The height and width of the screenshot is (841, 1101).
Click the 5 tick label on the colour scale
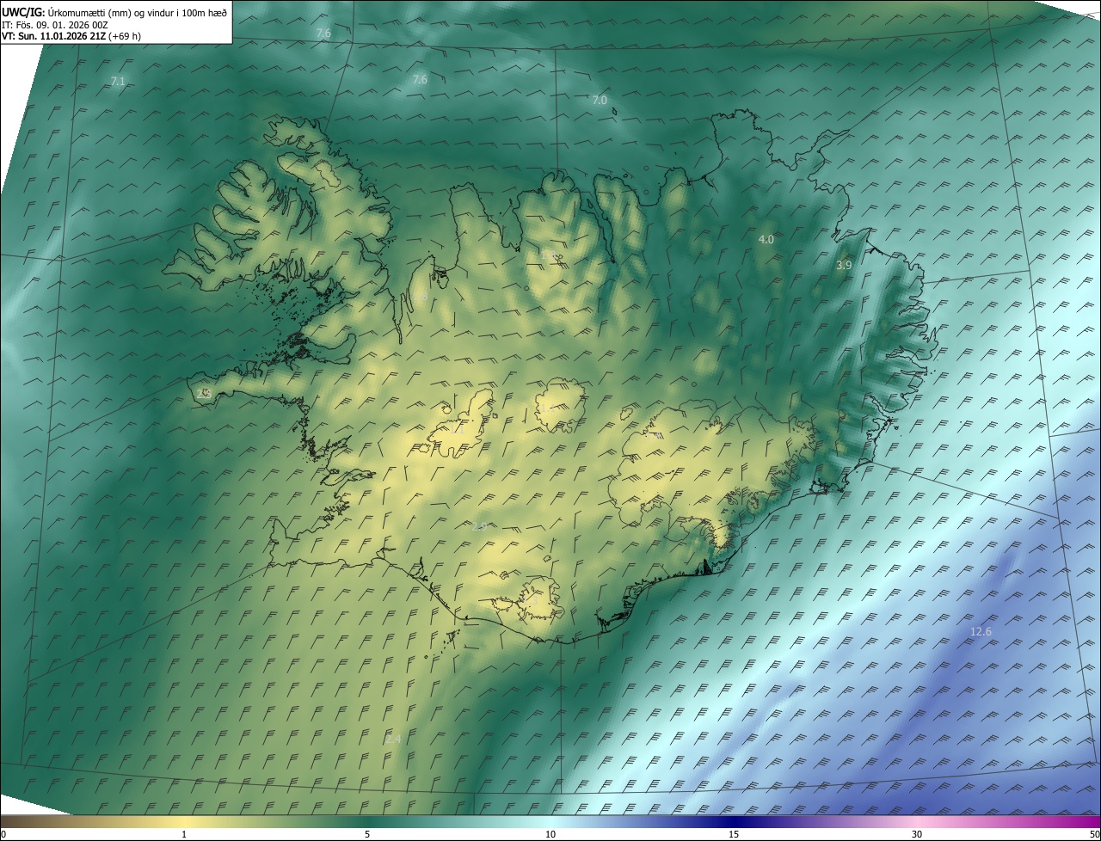[x=367, y=834]
